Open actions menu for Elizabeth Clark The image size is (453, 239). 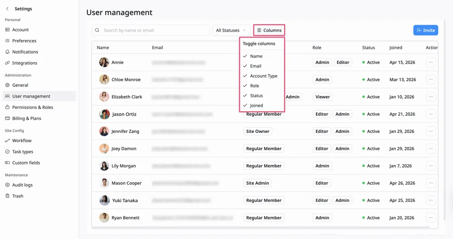click(x=431, y=97)
